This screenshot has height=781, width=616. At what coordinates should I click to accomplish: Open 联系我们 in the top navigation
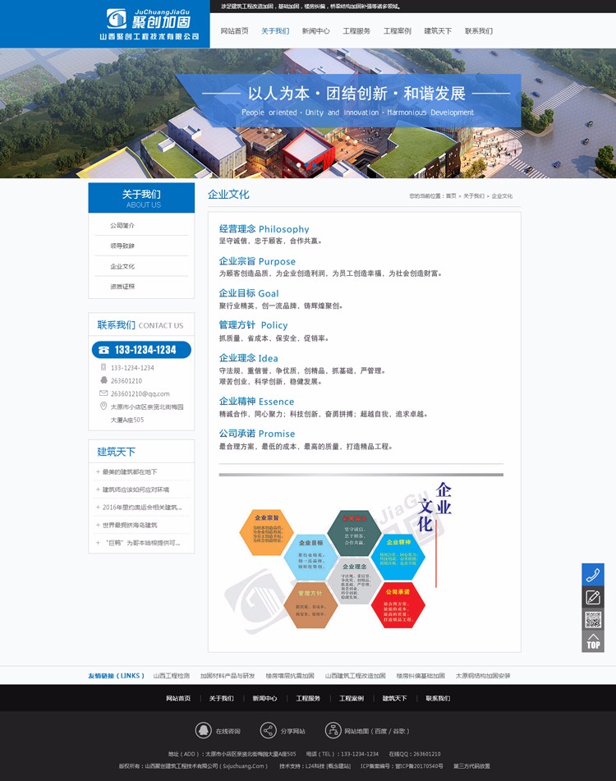(479, 31)
